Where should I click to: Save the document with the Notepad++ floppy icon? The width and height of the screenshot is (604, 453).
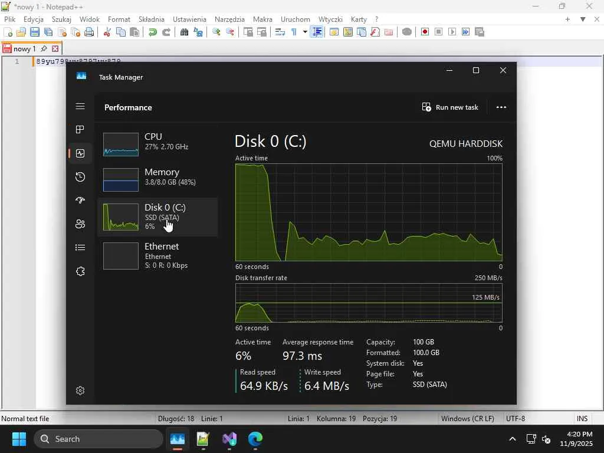35,32
